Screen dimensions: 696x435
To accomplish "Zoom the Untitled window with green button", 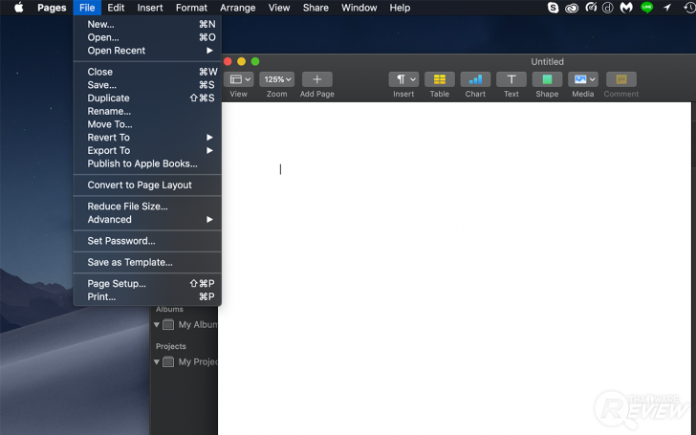I will click(255, 61).
